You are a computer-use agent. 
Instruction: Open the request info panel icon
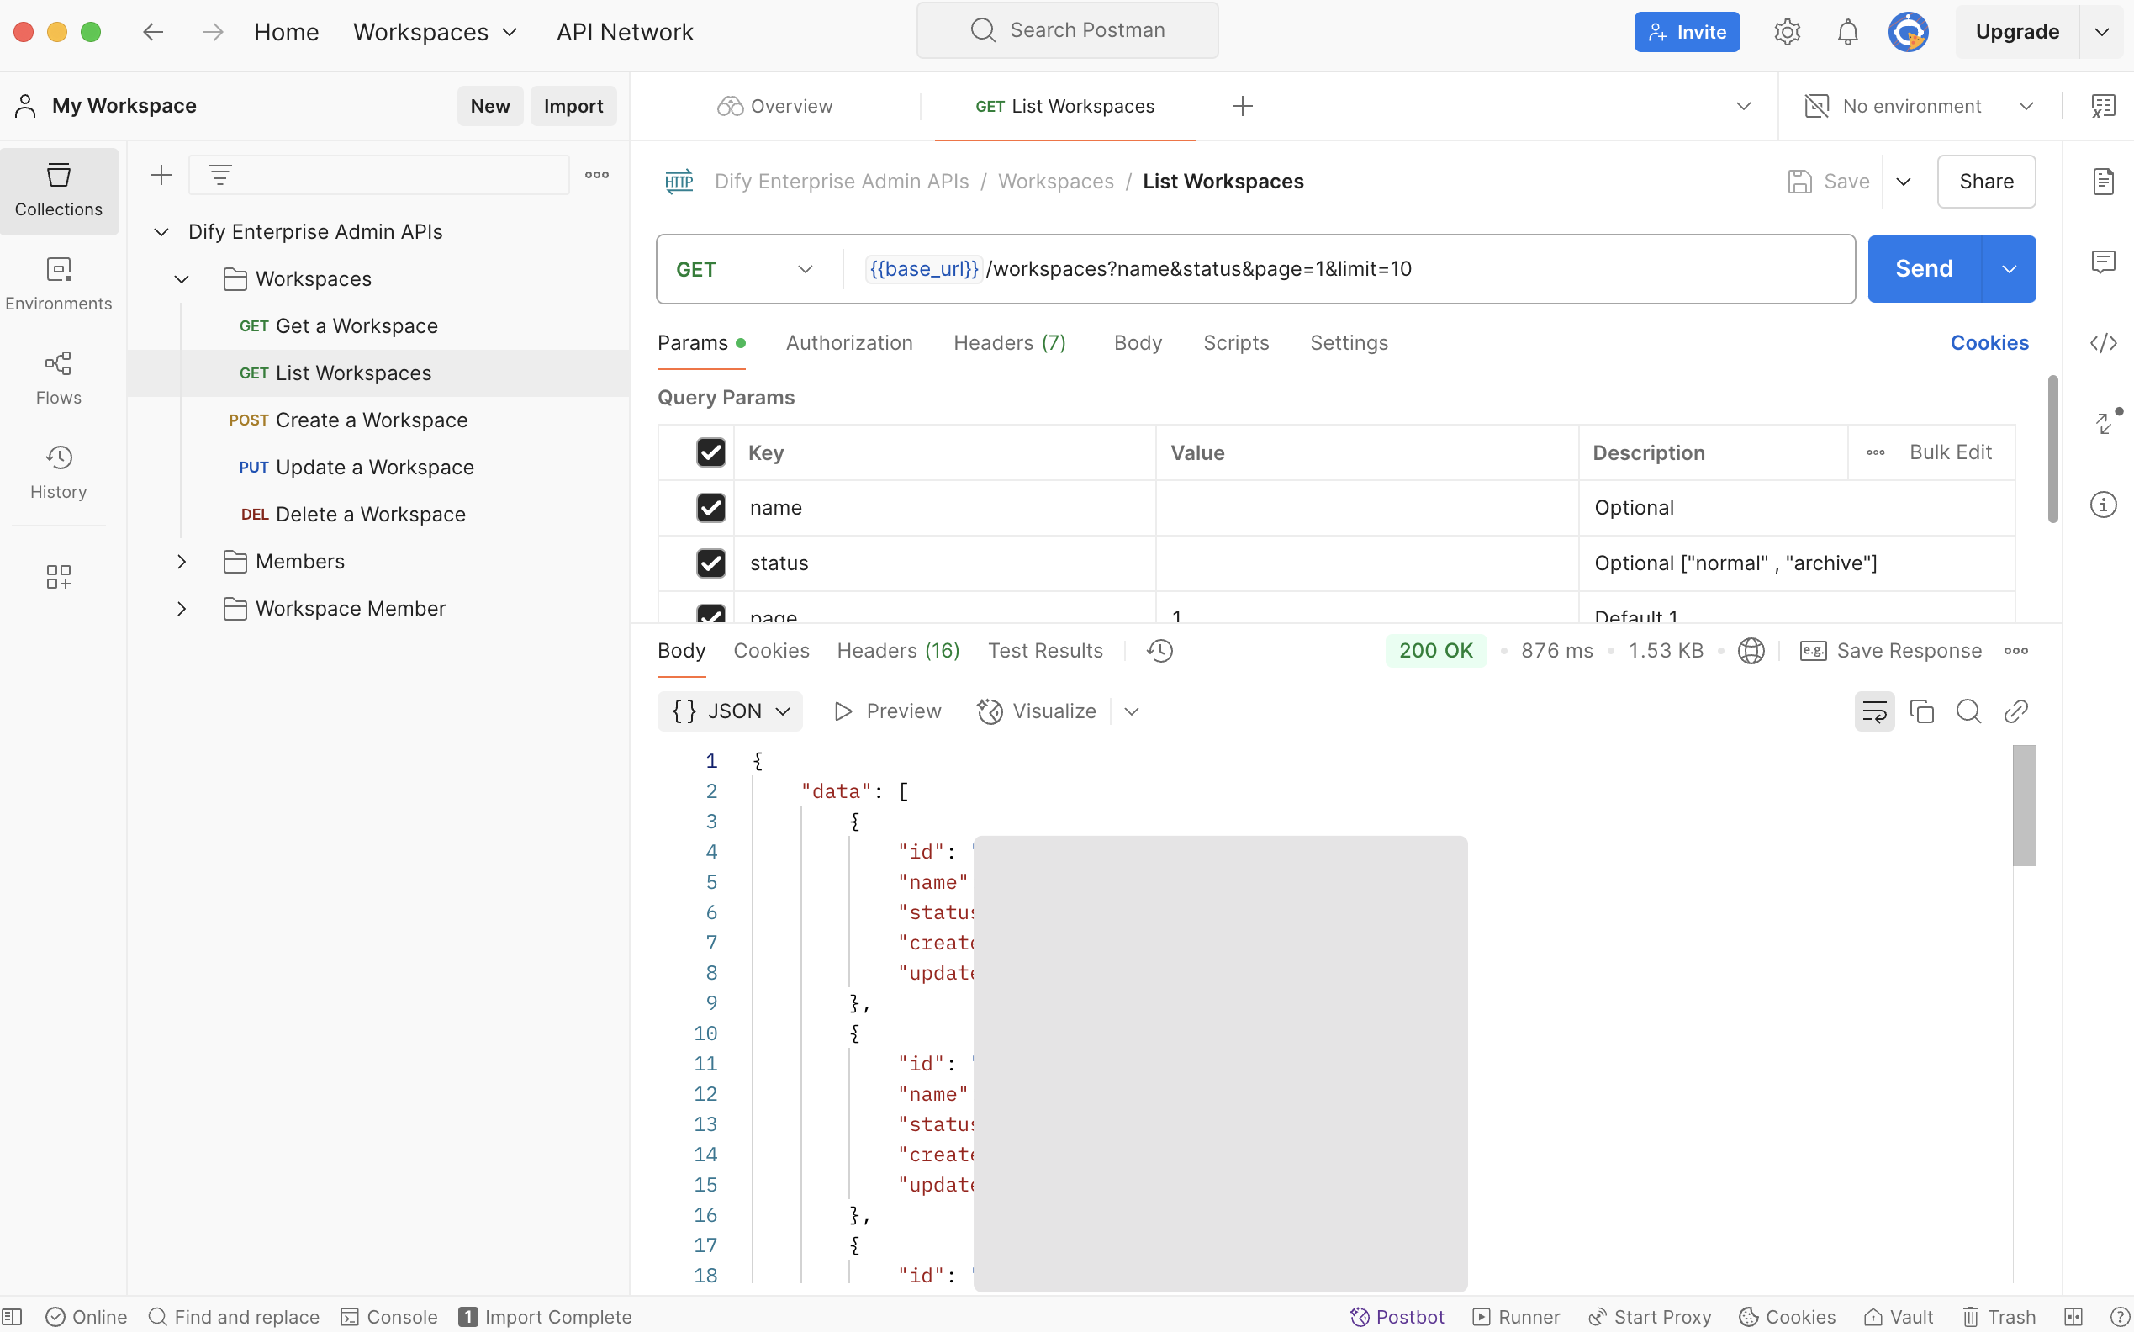2103,505
